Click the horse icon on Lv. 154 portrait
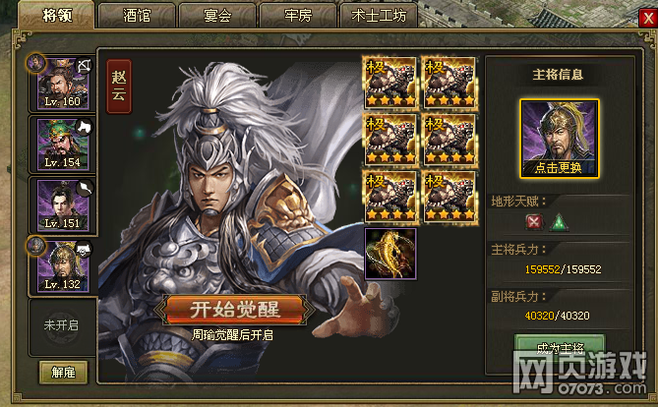The image size is (658, 407). tap(84, 127)
